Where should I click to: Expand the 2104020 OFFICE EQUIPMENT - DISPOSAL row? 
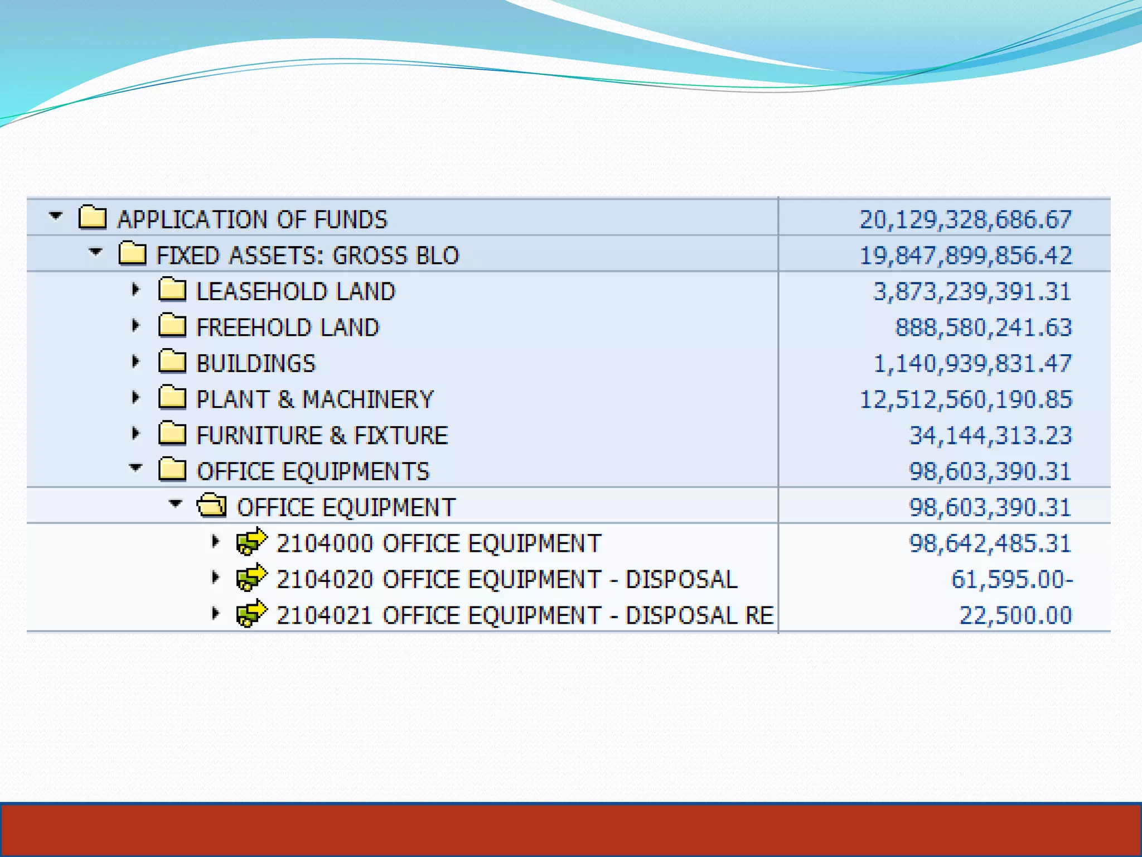point(216,577)
